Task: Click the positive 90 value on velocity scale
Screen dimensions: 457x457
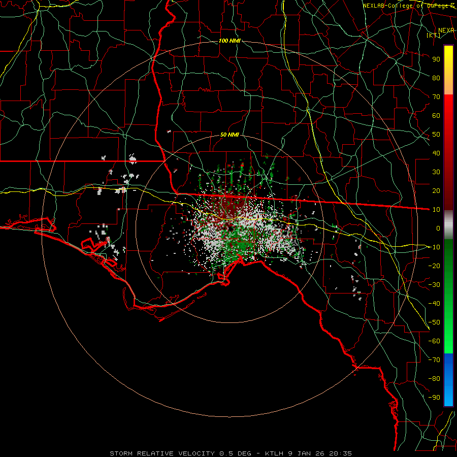Action: (436, 59)
